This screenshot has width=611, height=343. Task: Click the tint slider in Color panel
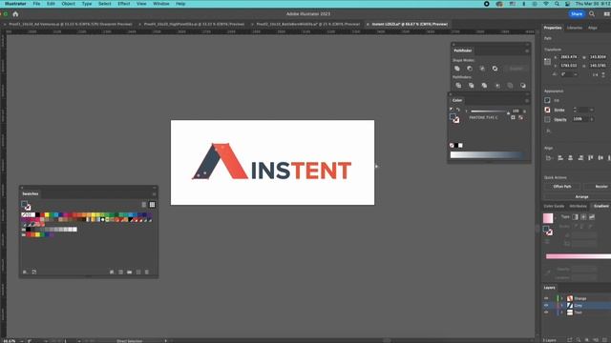click(490, 111)
